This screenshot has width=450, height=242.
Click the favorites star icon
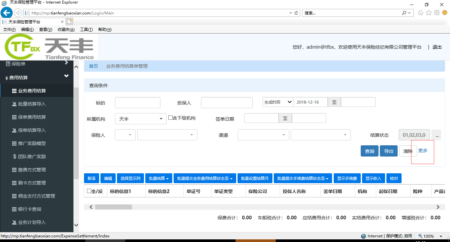pyautogui.click(x=429, y=13)
